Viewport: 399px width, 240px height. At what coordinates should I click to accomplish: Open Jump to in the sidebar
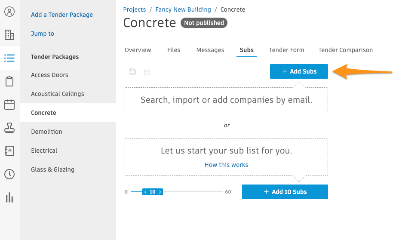point(43,34)
